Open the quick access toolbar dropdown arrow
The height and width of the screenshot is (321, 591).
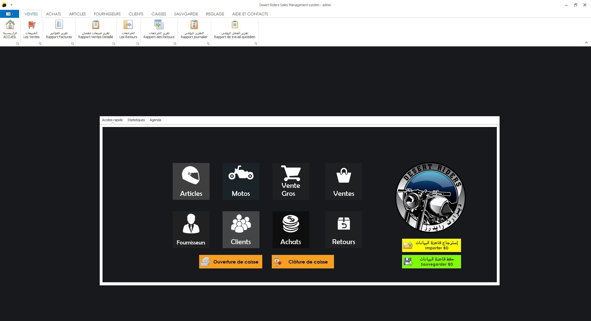[11, 5]
